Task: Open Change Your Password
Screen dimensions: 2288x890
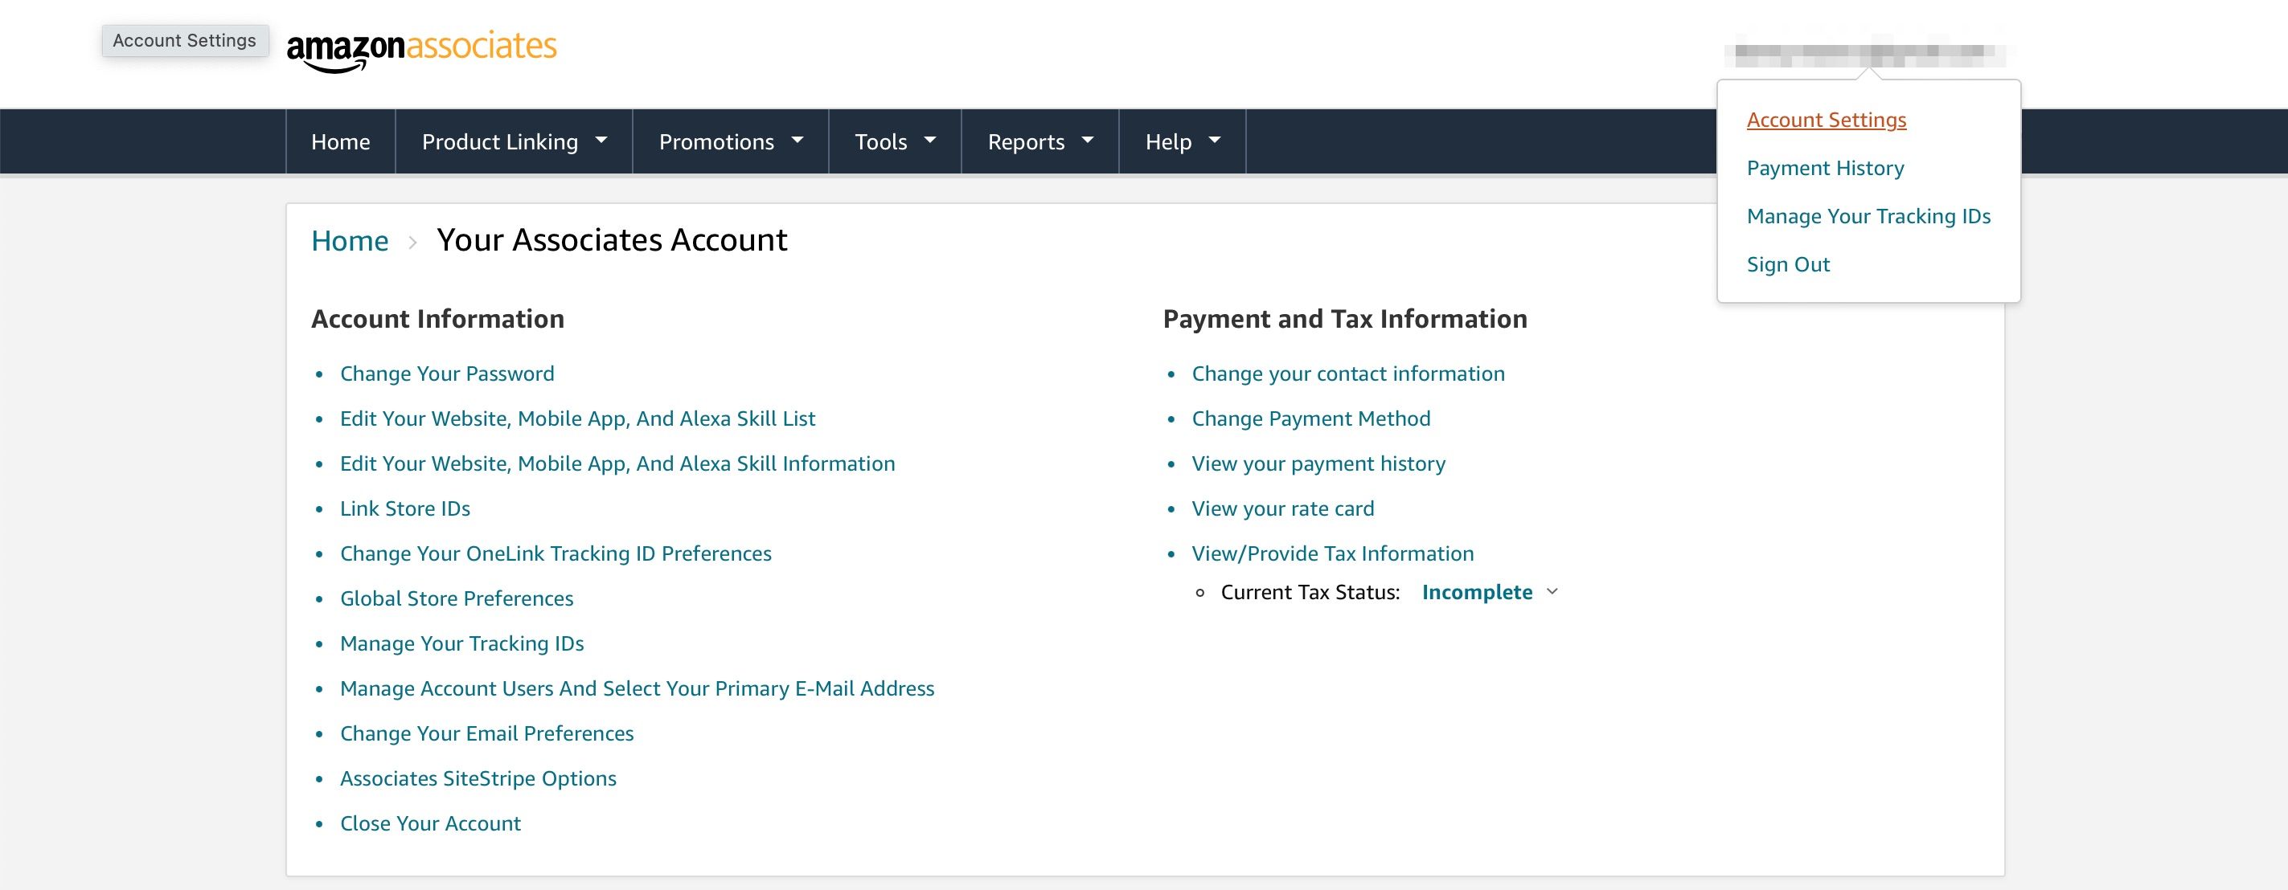Action: [447, 374]
